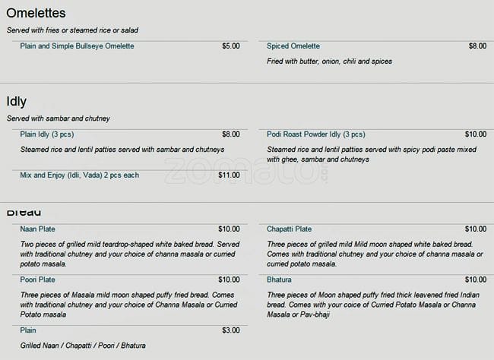
Task: Click the $3.00 Plain bread price
Action: (x=230, y=330)
